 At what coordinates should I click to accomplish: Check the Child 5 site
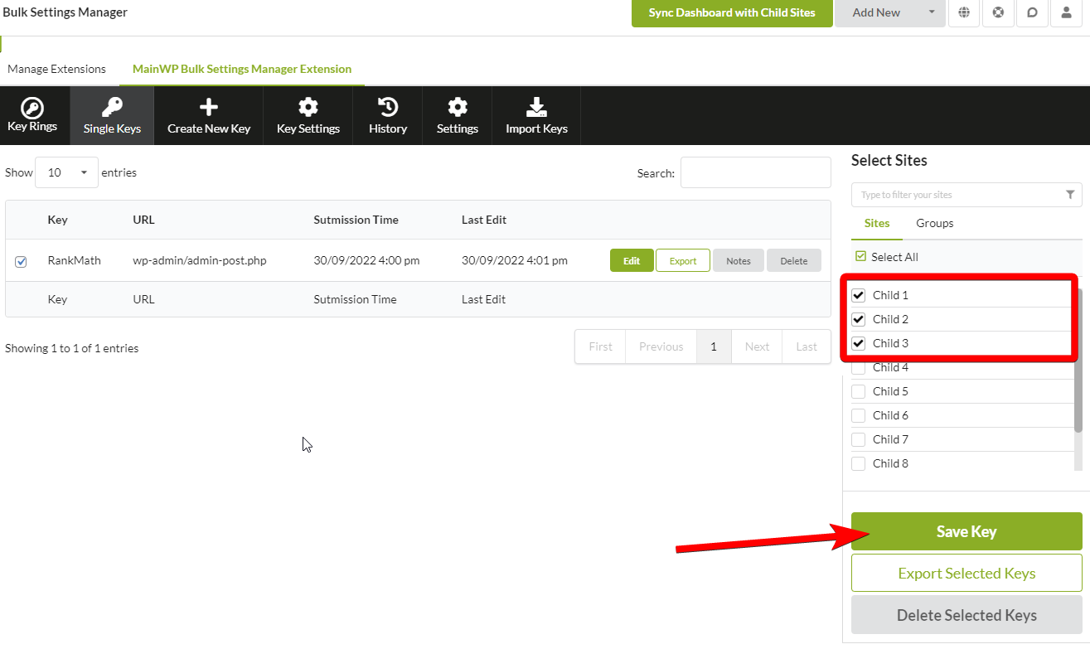859,391
